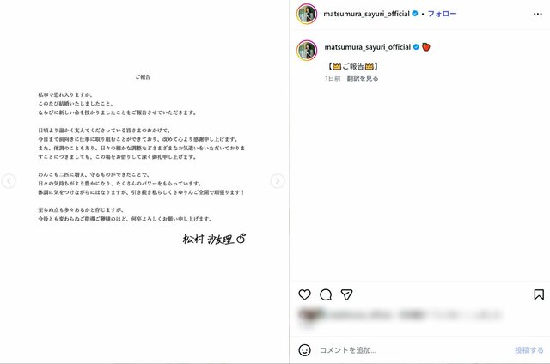Share the post via paper plane icon
550x364 pixels.
(346, 294)
